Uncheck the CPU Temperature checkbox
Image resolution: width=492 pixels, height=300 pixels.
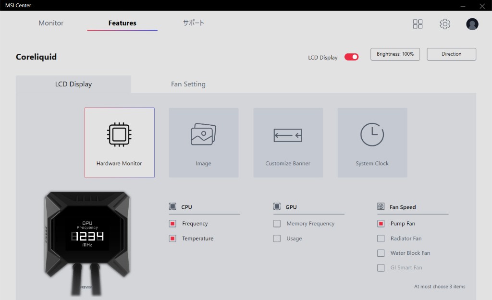[x=172, y=239]
